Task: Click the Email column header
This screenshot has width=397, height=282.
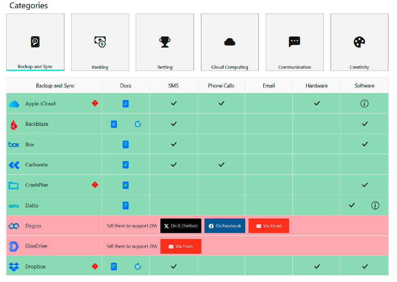Action: pos(269,86)
